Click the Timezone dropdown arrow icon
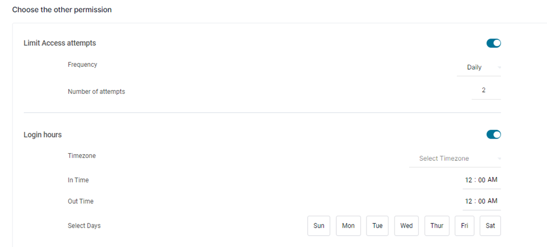The width and height of the screenshot is (547, 247). coord(500,159)
